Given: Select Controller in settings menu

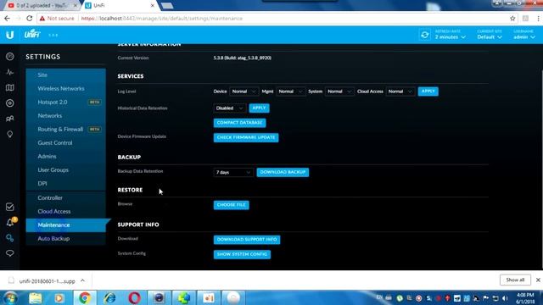Looking at the screenshot, I should pyautogui.click(x=66, y=197).
